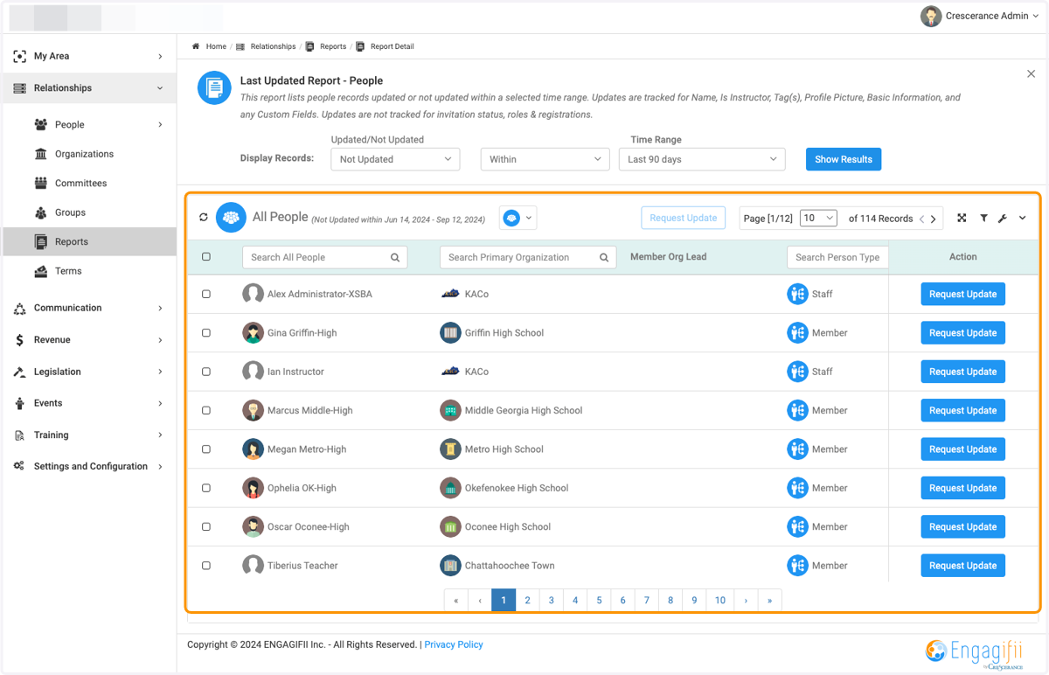The height and width of the screenshot is (675, 1049).
Task: Open the Not Updated dropdown
Action: pos(395,159)
